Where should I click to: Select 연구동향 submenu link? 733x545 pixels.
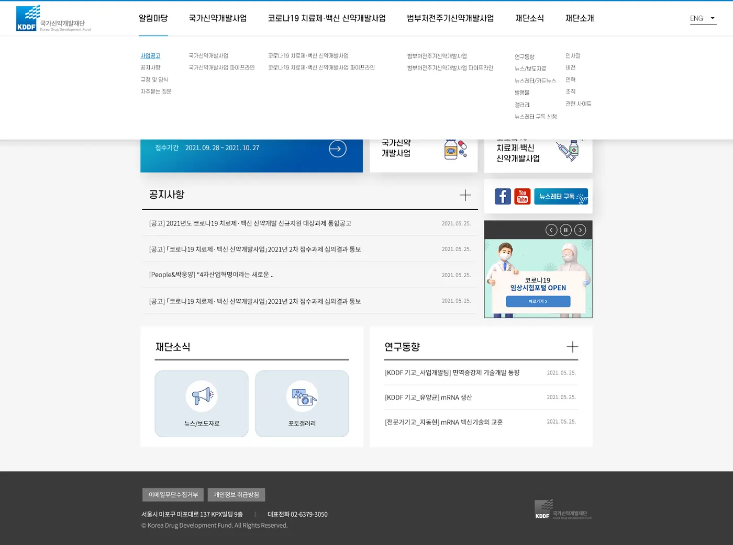(525, 57)
